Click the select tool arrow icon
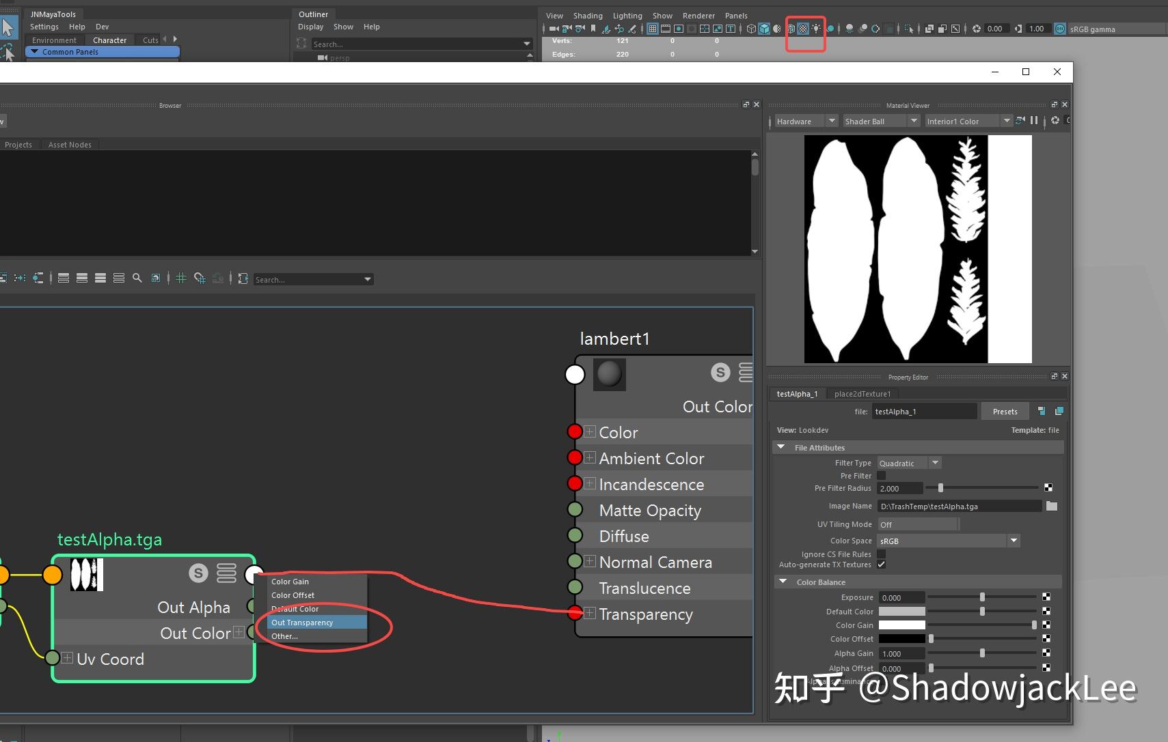1168x742 pixels. tap(8, 27)
